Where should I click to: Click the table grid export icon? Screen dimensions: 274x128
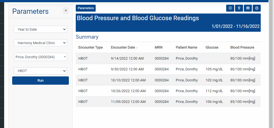click(x=248, y=8)
